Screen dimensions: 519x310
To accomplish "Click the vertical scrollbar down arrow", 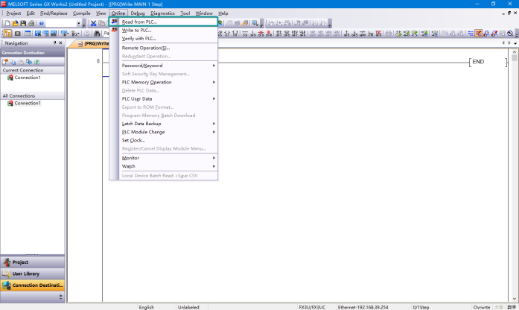I will click(x=514, y=299).
